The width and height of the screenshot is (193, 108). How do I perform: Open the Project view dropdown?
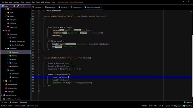point(10,6)
